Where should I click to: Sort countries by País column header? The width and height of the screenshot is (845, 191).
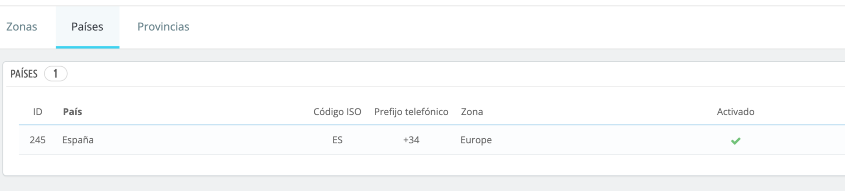pos(73,112)
